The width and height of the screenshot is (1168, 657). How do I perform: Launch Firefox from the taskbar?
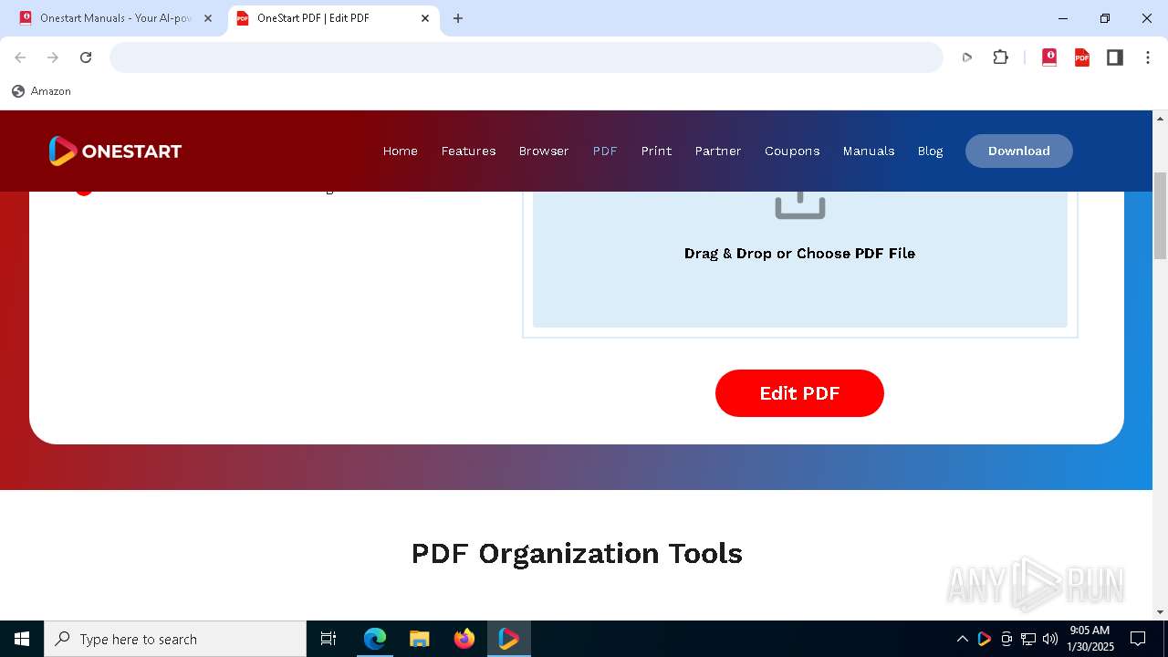point(464,639)
